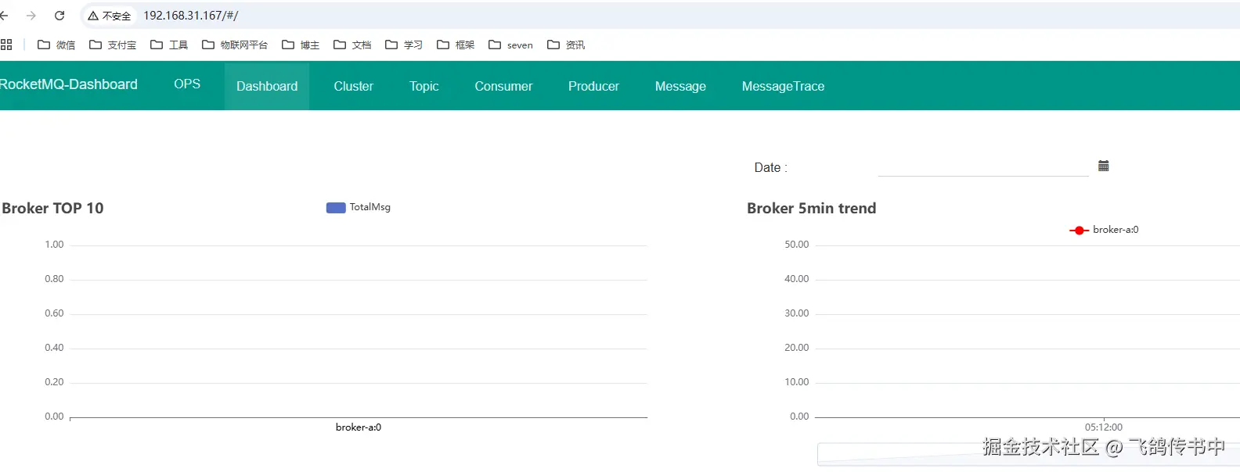This screenshot has width=1240, height=472.
Task: Open the Topic tab
Action: pyautogui.click(x=424, y=86)
